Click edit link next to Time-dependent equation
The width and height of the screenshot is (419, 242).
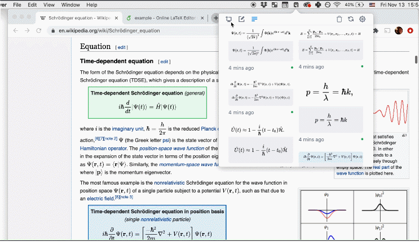164,61
